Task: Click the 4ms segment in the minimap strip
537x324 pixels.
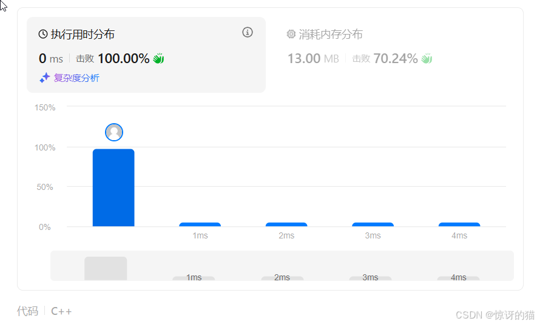Action: point(458,278)
